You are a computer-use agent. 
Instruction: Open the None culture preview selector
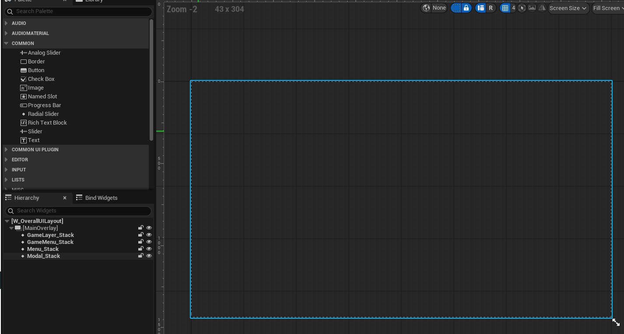coord(439,8)
